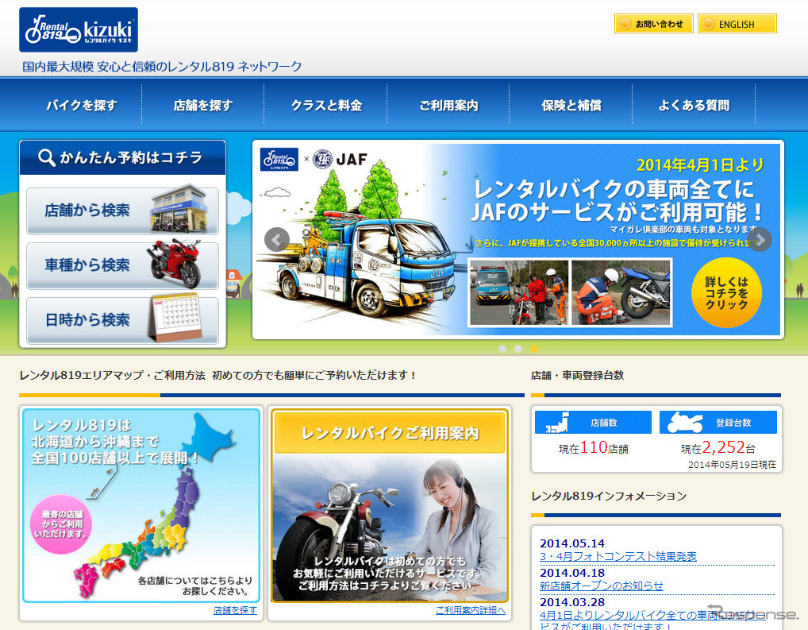Open the お問い合わせ contact button
This screenshot has height=630, width=808.
pyautogui.click(x=653, y=24)
